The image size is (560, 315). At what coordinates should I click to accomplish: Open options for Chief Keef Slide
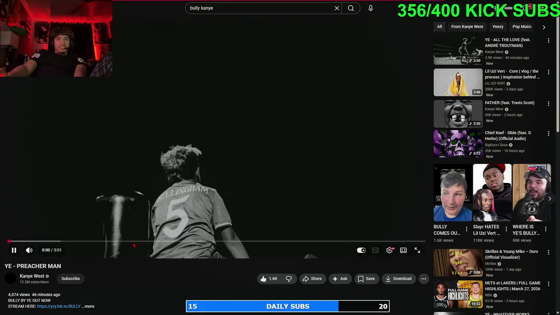click(548, 133)
